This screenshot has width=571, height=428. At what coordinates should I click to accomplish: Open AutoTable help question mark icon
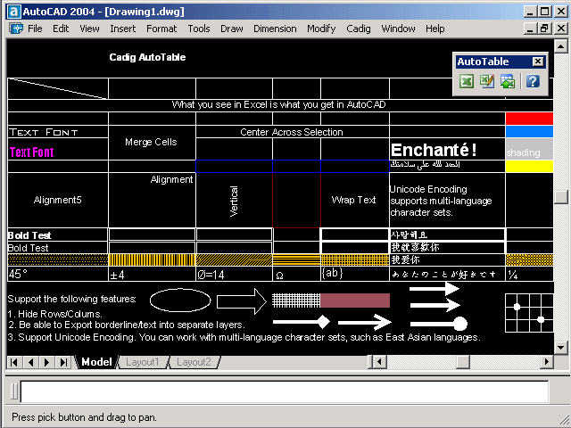click(533, 81)
